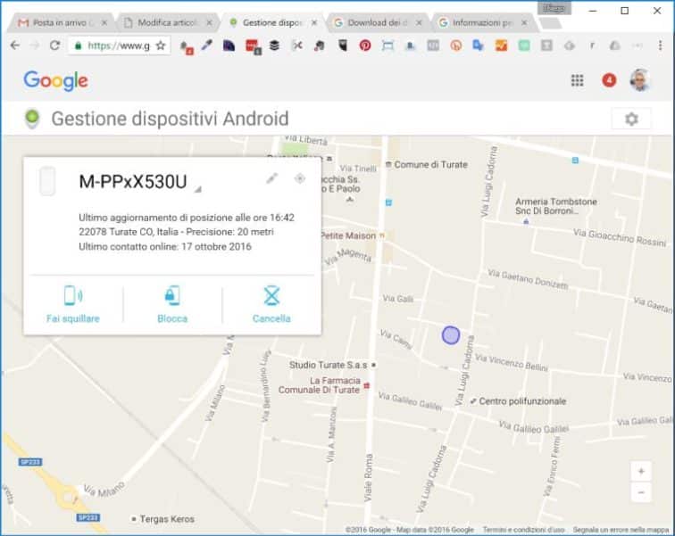Image resolution: width=675 pixels, height=536 pixels.
Task: Click the cloud upload extension icon
Action: (569, 45)
